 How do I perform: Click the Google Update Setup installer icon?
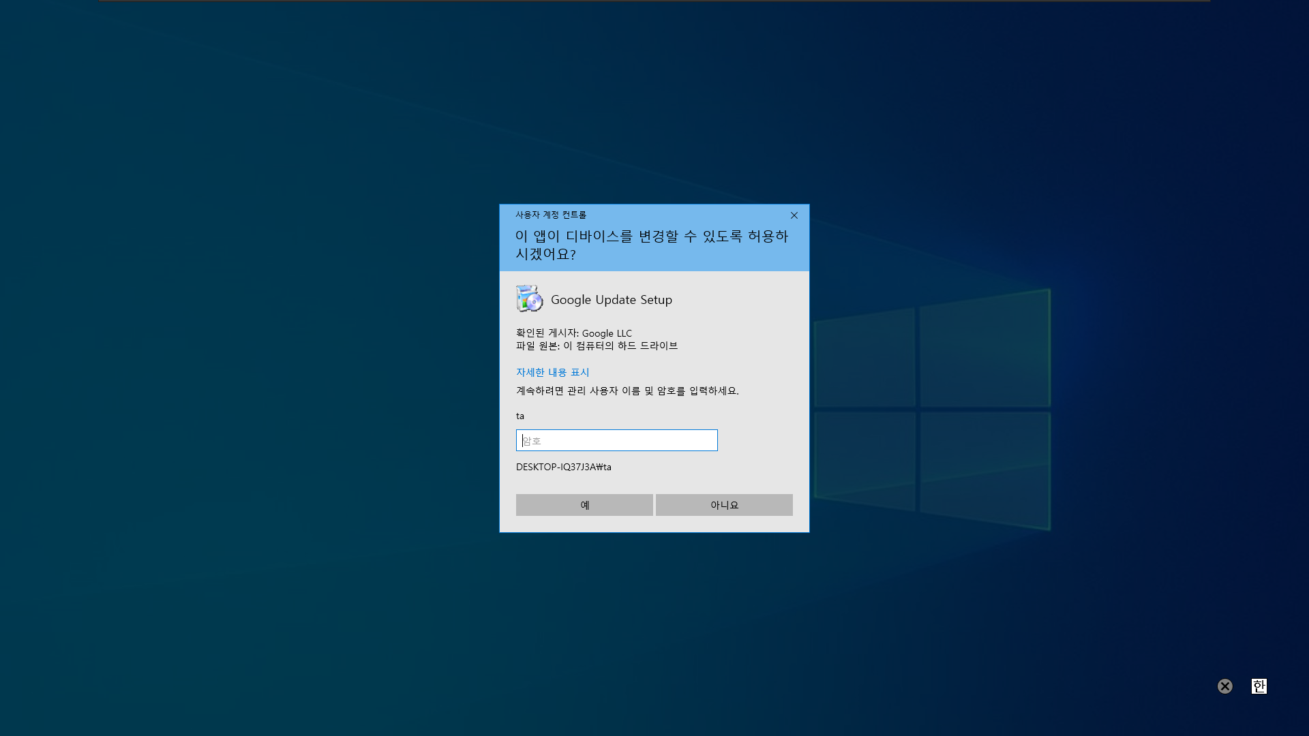529,299
